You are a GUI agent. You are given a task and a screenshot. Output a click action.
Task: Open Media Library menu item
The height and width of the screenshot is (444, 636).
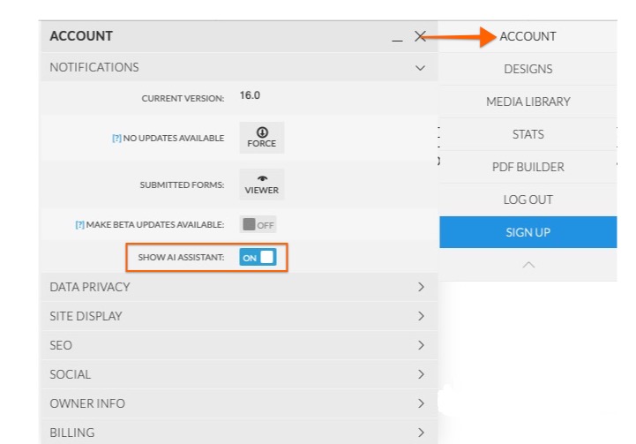point(528,102)
